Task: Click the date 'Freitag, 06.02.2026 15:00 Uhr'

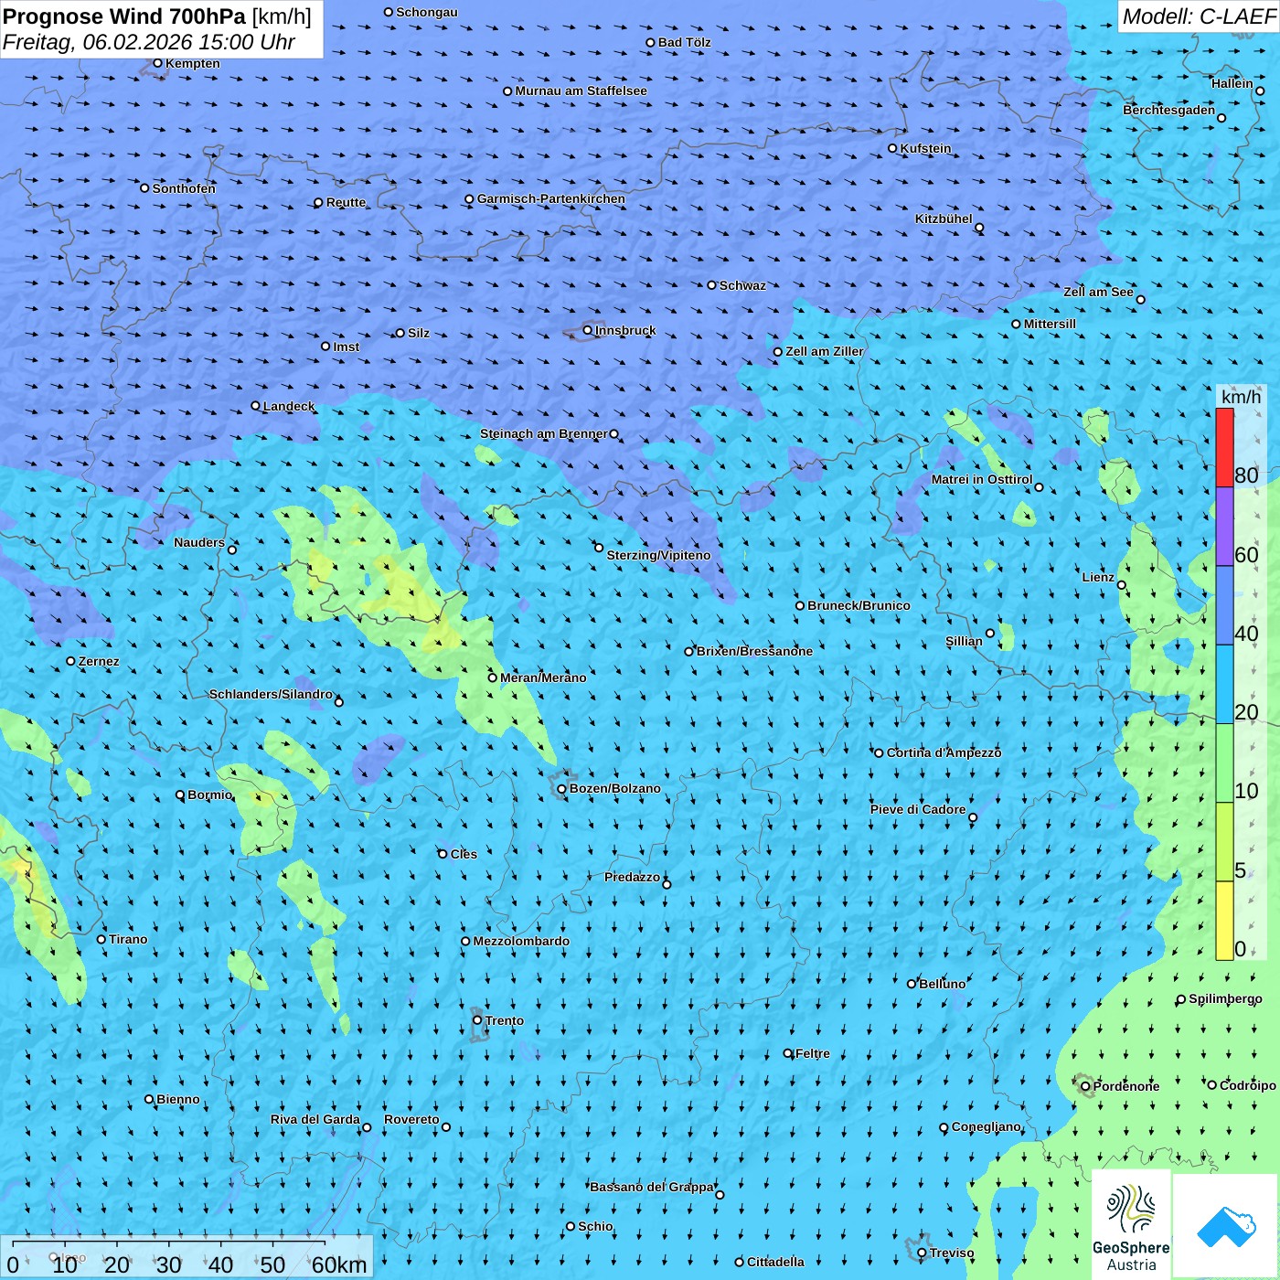Action: (x=149, y=42)
